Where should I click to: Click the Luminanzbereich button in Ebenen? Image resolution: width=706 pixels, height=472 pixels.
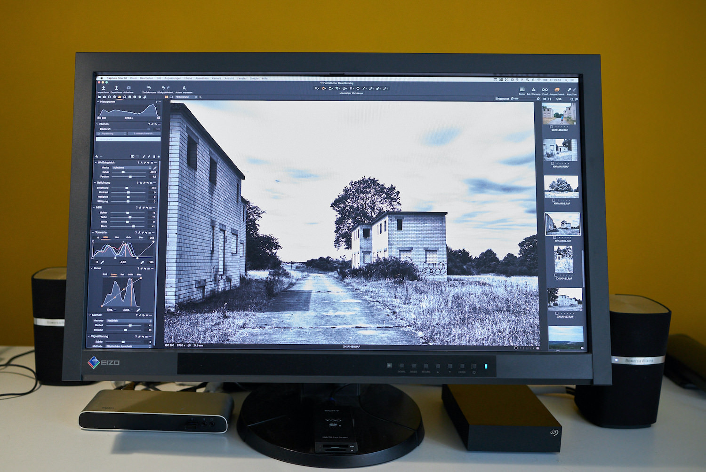144,134
